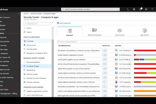The height and width of the screenshot is (104, 156).
Task: Click the Home breadcrumb link
Action: coord(26,14)
